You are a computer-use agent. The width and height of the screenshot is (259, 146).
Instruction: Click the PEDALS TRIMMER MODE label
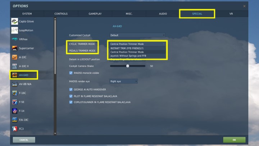[x=82, y=51]
